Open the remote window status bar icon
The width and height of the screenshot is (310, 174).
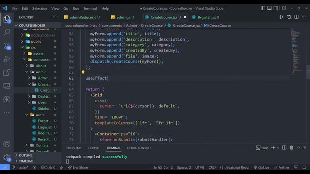point(5,167)
